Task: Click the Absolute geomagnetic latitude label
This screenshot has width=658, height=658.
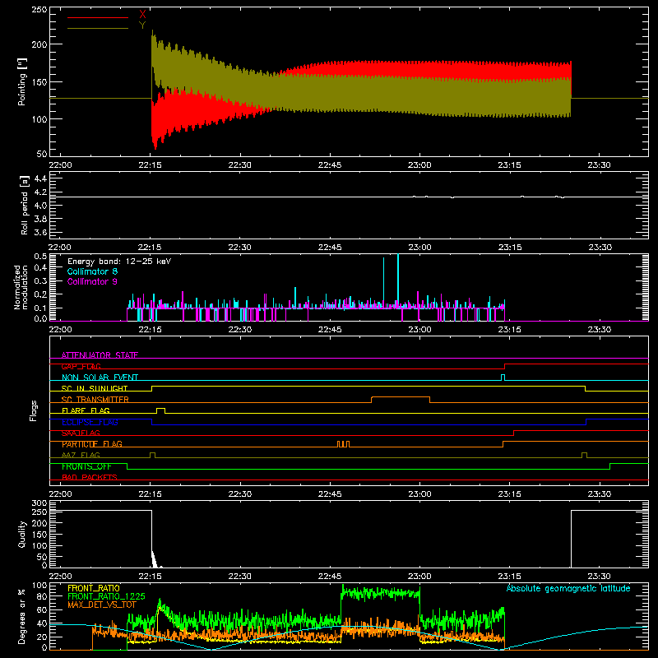Action: pyautogui.click(x=568, y=588)
